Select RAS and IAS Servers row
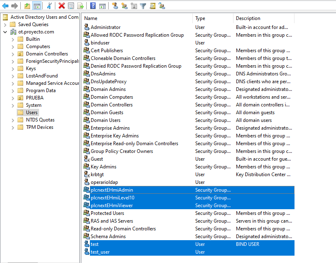Viewport: 336px width, 263px height. (189, 221)
